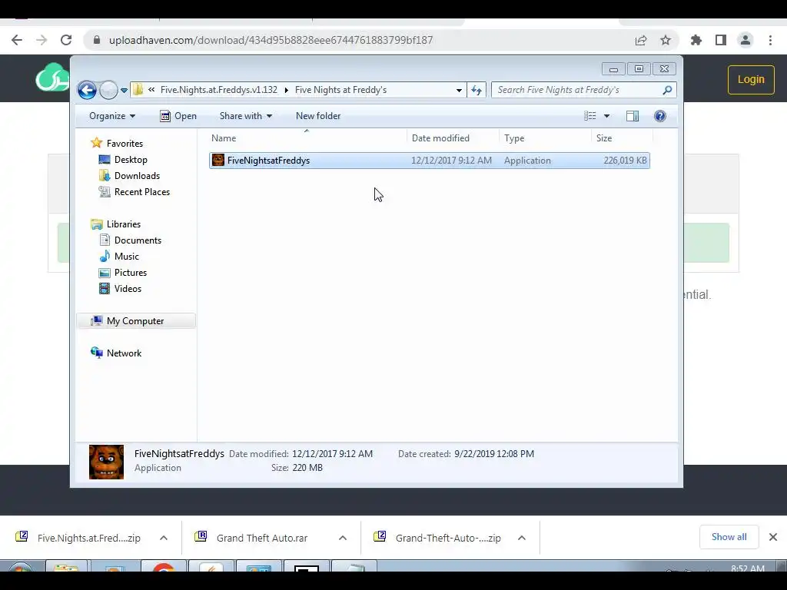This screenshot has width=787, height=590.
Task: Open Chrome extensions puzzle icon
Action: (696, 40)
